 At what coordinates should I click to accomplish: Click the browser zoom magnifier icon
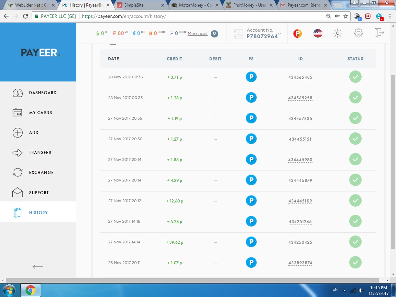328,16
